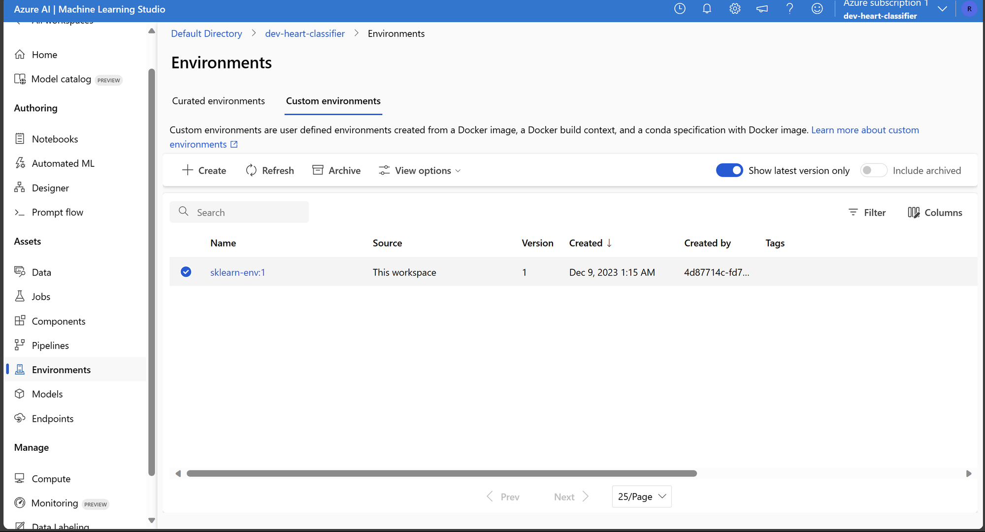
Task: Click the Search input field
Action: pyautogui.click(x=239, y=212)
